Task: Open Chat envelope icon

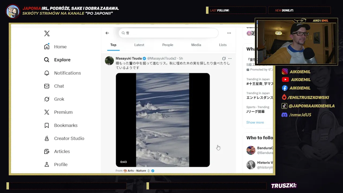Action: [47, 86]
